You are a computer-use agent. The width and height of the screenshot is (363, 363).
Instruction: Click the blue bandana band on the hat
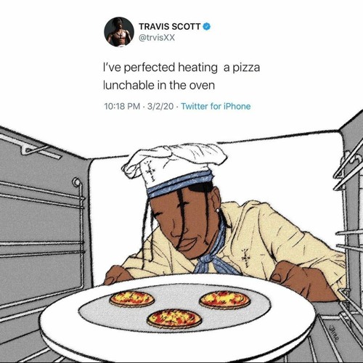180,184
